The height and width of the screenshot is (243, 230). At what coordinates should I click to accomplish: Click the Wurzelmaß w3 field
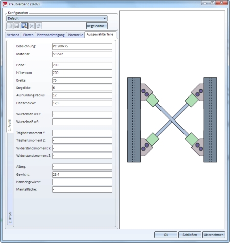coord(82,122)
